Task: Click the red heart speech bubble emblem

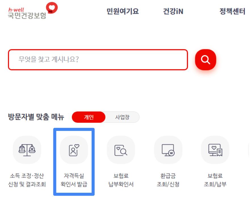Action: (x=52, y=8)
